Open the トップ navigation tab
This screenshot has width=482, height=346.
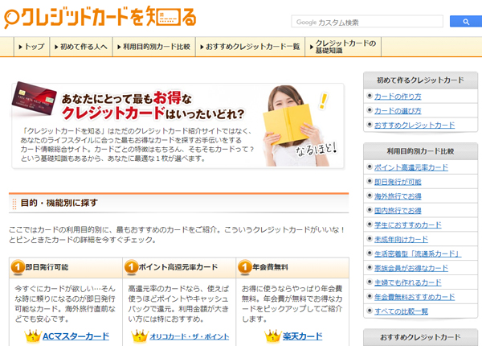click(33, 47)
